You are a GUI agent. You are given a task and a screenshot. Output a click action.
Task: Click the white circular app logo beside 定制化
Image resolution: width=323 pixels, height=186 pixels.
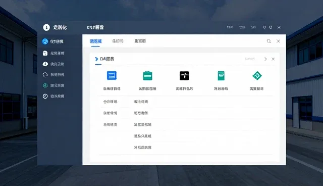46,27
